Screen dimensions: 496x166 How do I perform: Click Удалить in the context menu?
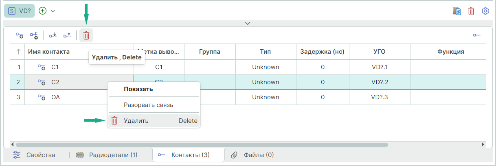136,121
